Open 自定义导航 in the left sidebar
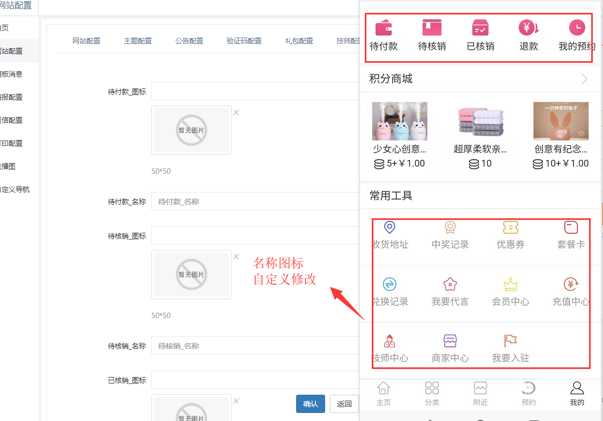Screen dimensions: 603x421 [15, 189]
